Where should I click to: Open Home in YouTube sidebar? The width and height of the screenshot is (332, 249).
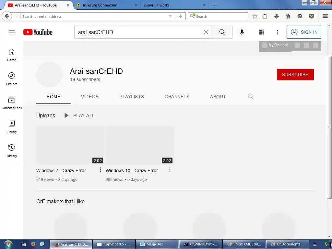pyautogui.click(x=12, y=55)
